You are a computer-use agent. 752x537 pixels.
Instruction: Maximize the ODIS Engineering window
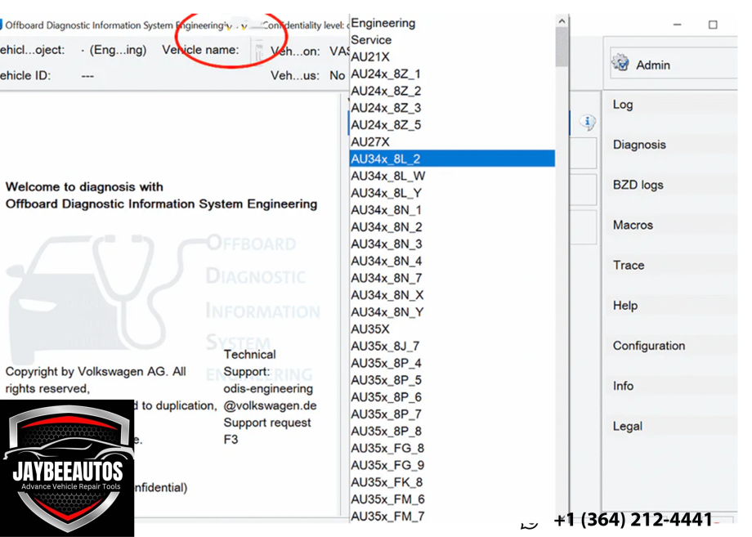[713, 25]
